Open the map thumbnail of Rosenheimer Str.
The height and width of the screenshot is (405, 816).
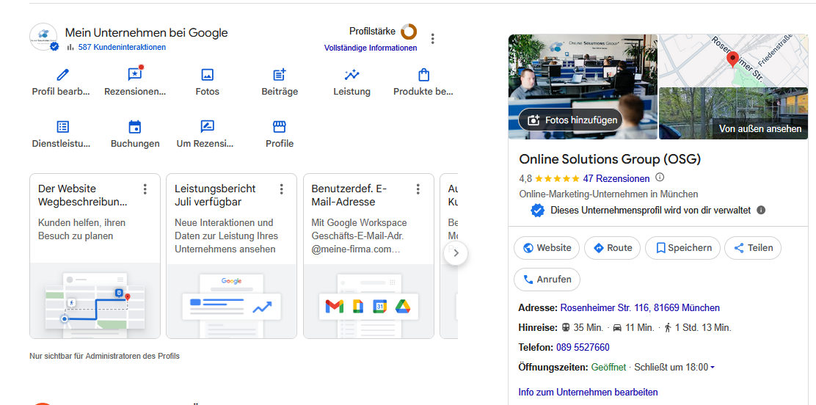tap(734, 60)
